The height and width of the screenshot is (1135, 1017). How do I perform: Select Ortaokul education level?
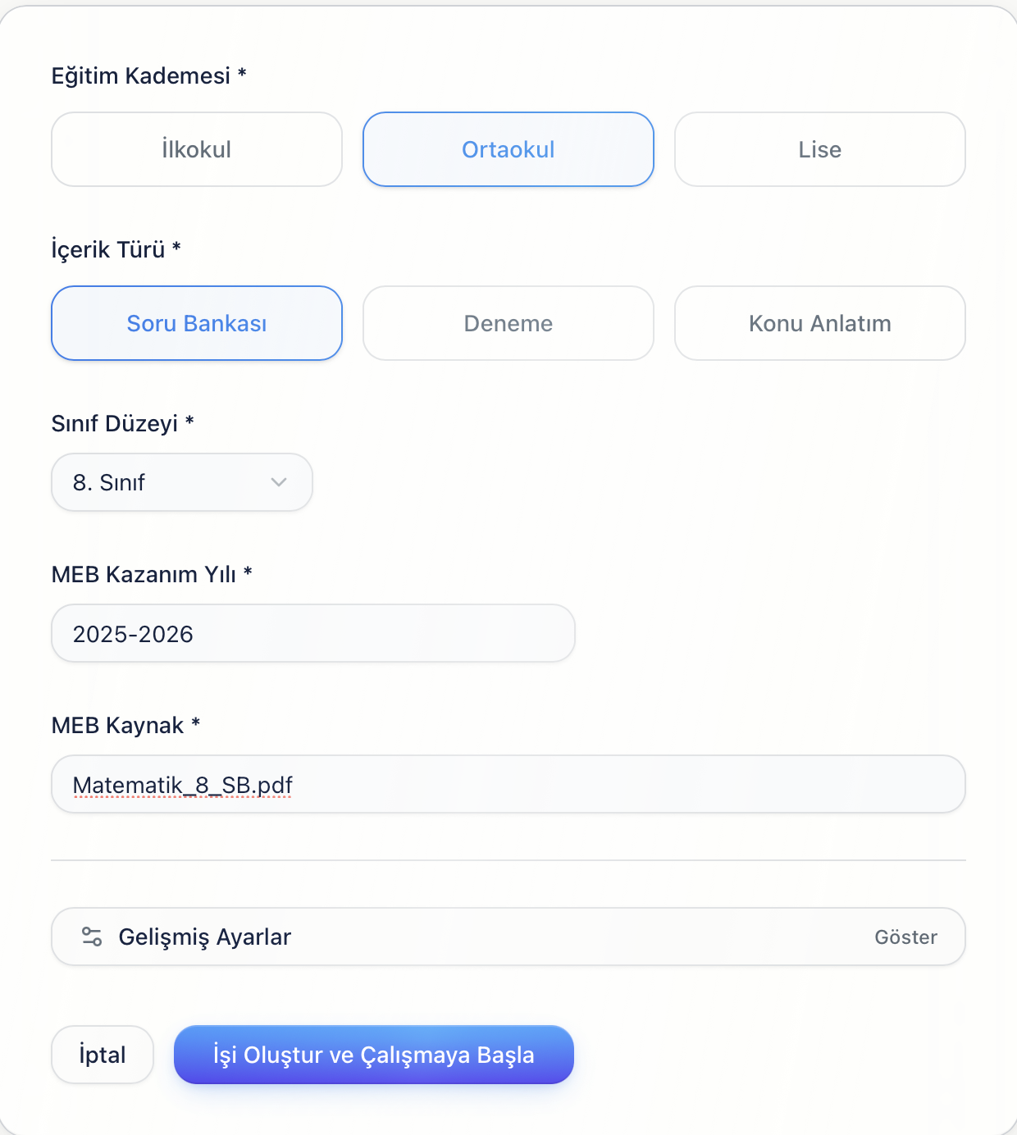[x=508, y=149]
